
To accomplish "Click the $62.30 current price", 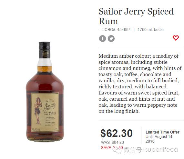I will pos(117,133).
